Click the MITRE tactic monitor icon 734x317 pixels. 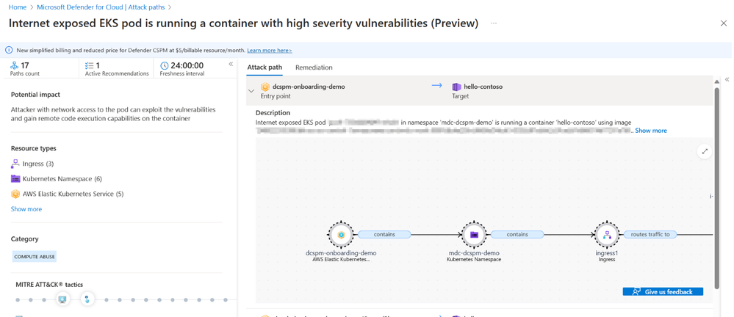point(62,299)
